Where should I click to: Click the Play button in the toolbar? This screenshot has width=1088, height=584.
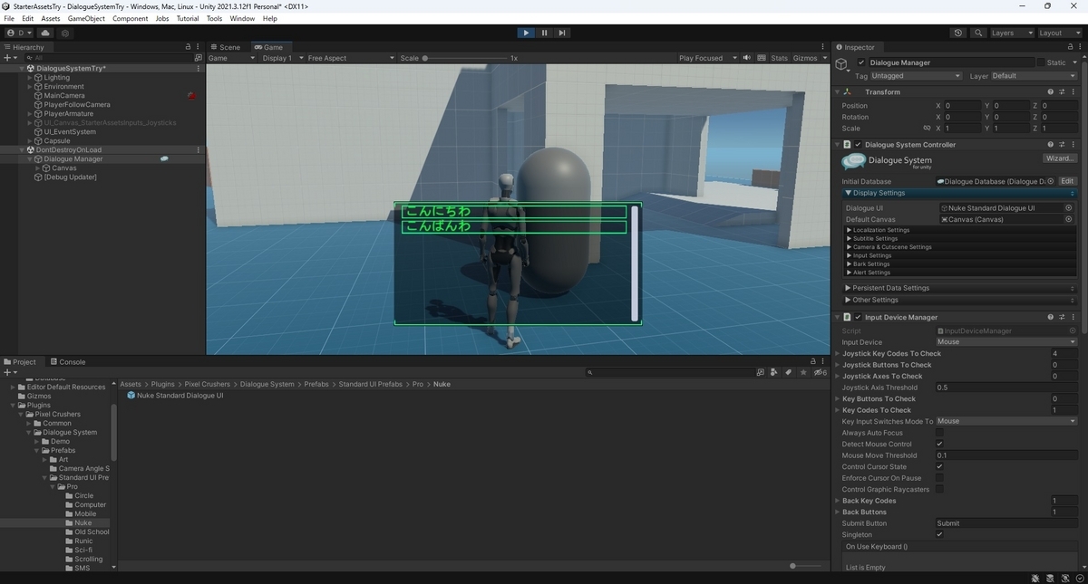pos(526,33)
